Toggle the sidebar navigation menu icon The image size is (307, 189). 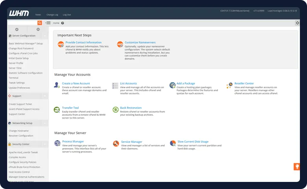[48, 23]
